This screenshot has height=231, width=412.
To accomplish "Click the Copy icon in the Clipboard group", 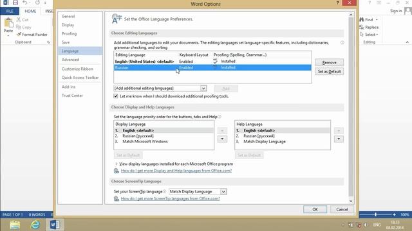I will pyautogui.click(x=19, y=27).
